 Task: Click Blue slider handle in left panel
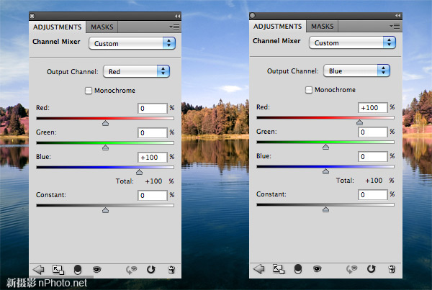click(139, 172)
